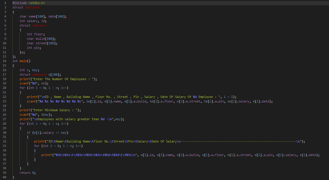Click line number 23 in the gutter
Image resolution: width=329 pixels, height=180 pixels.
[5, 101]
